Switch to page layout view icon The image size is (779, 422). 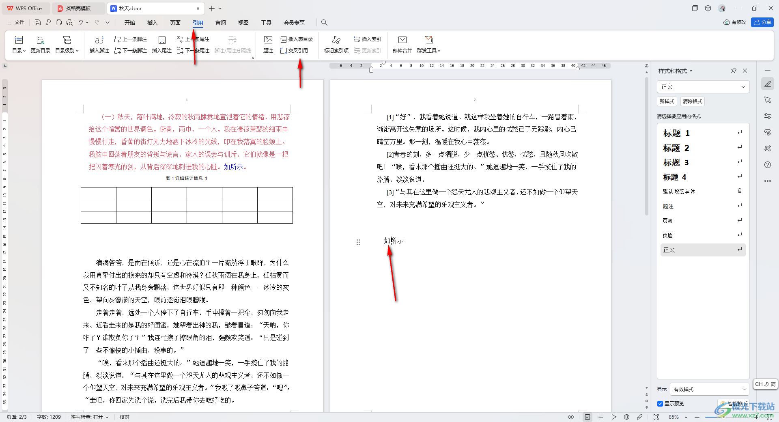coord(587,417)
